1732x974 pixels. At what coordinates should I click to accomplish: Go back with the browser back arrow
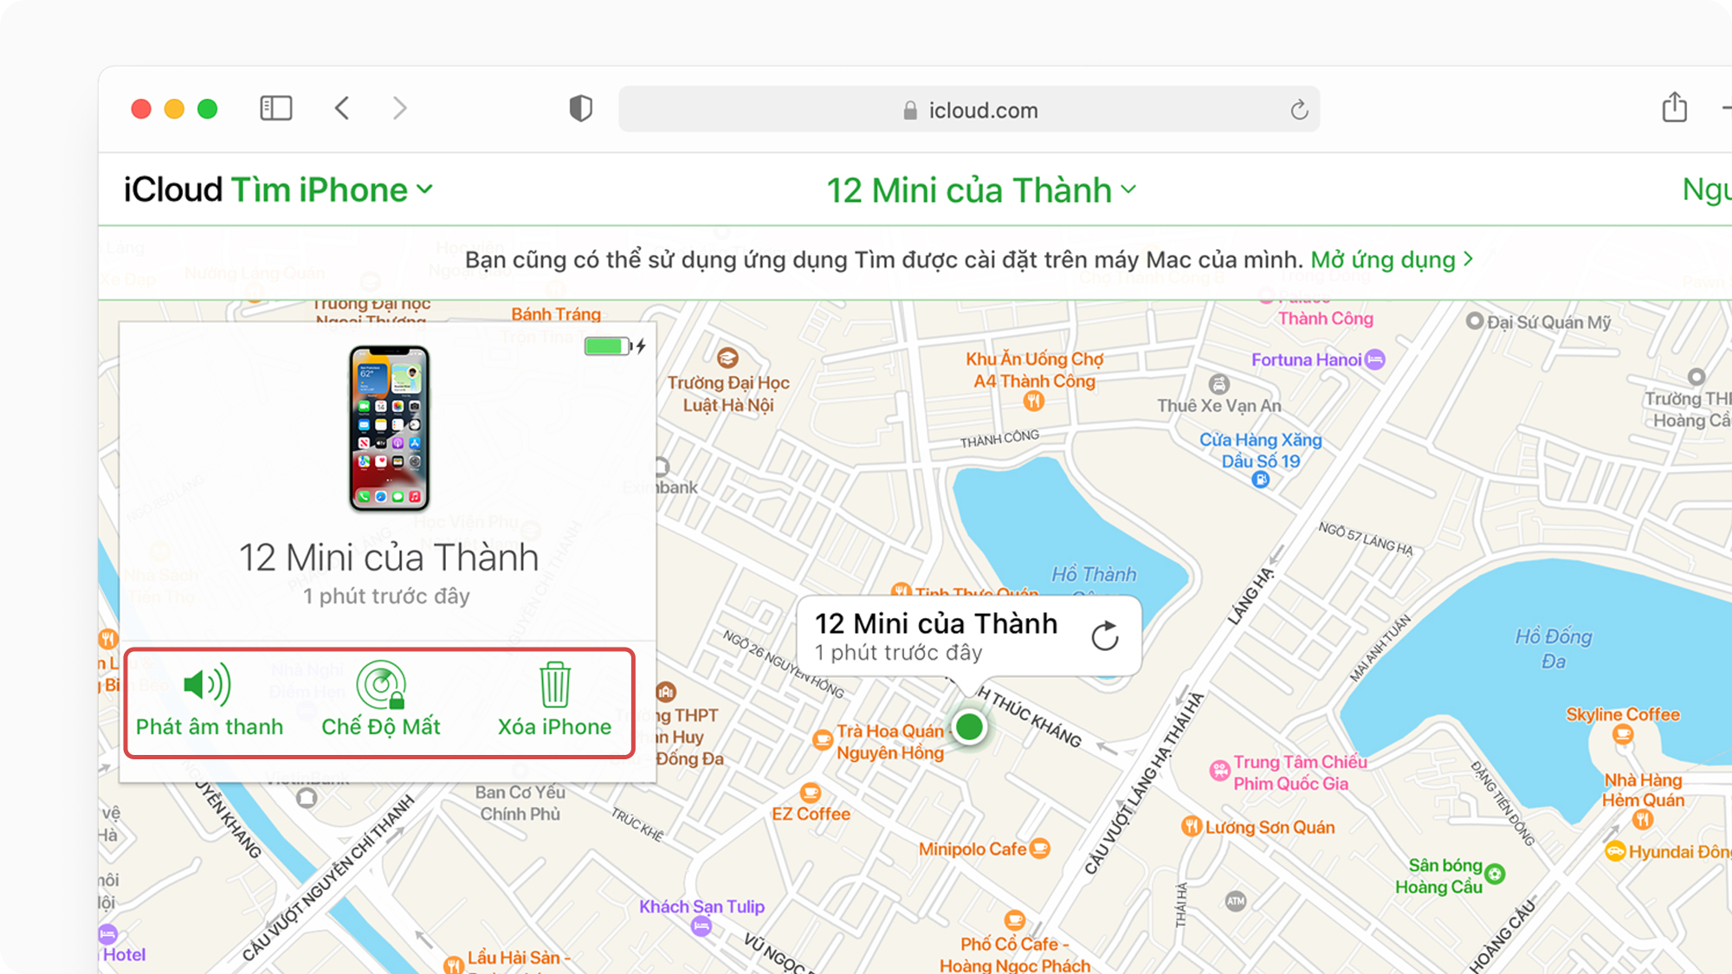[x=342, y=108]
